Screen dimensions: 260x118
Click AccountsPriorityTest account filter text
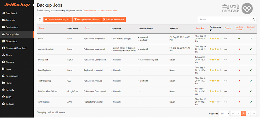(x=149, y=60)
